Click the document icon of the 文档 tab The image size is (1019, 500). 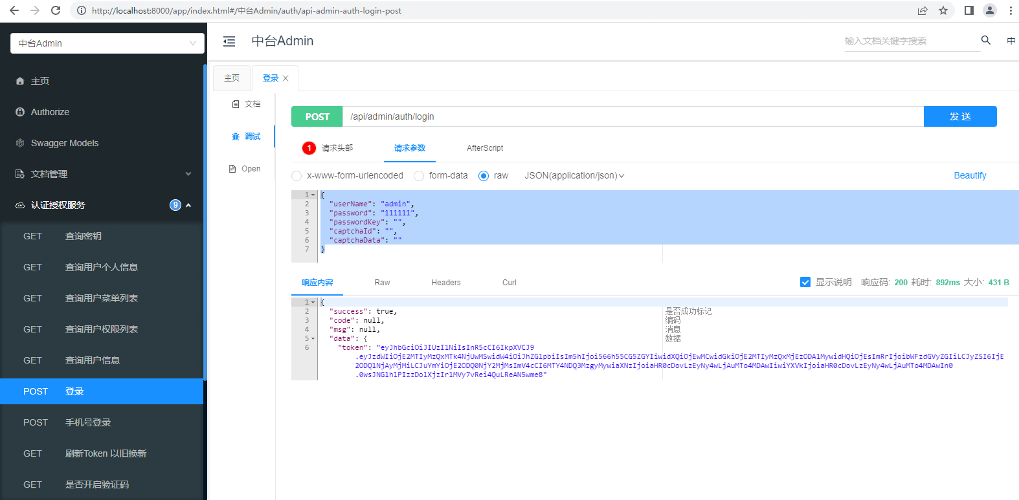236,104
